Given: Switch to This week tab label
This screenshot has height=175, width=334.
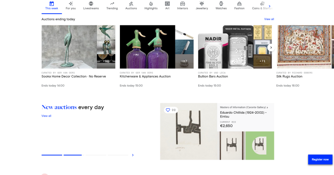Looking at the screenshot, I should click(51, 8).
